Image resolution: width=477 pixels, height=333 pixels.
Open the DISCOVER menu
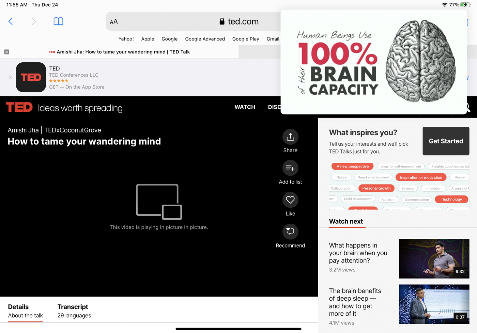274,107
